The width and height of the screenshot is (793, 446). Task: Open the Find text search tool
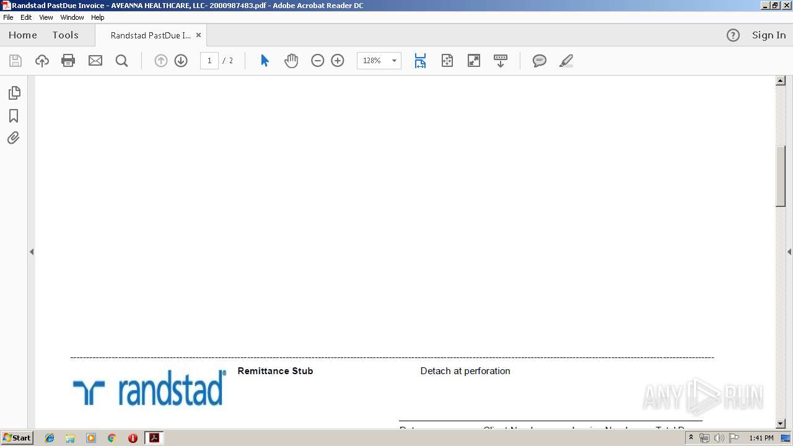pyautogui.click(x=122, y=61)
